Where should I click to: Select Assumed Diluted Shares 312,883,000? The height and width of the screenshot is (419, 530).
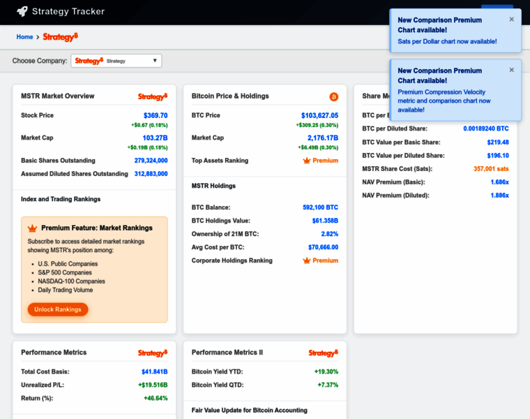coord(151,174)
